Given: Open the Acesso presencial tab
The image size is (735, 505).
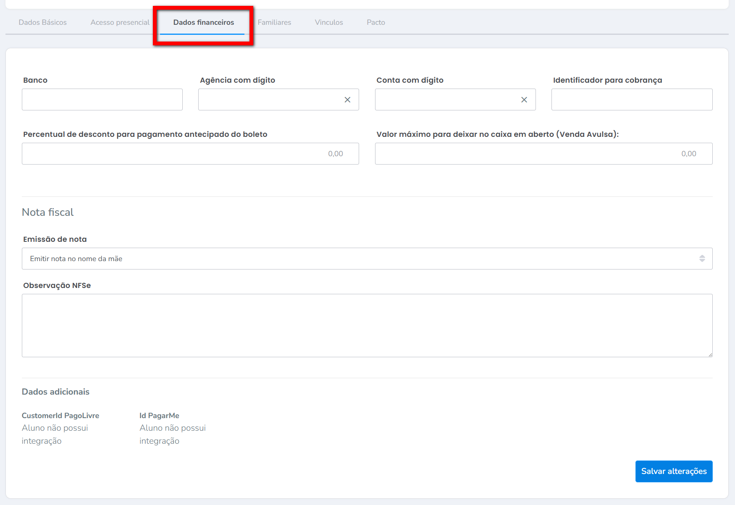Looking at the screenshot, I should pos(120,22).
